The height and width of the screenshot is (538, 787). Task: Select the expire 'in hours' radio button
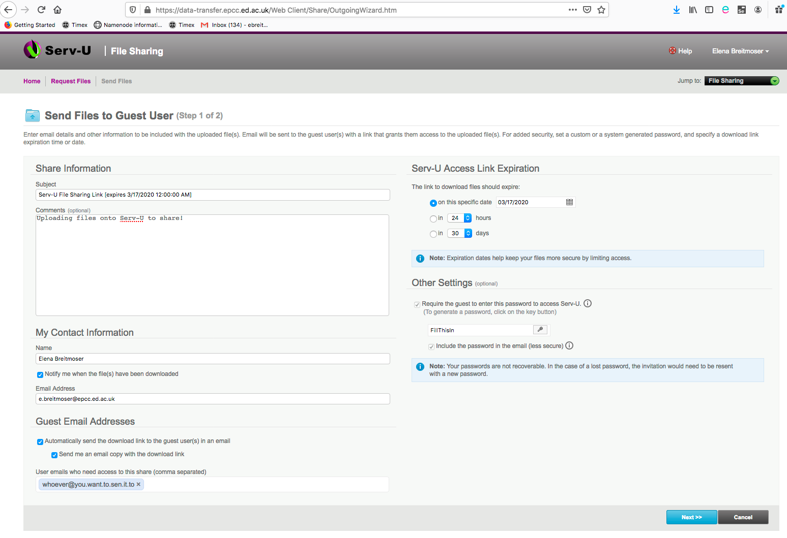click(433, 218)
